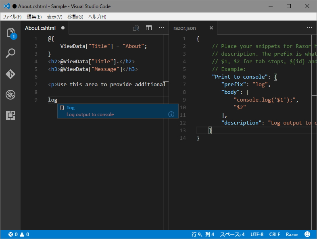Open the 表示(V) menu
This screenshot has width=317, height=239.
[x=54, y=17]
